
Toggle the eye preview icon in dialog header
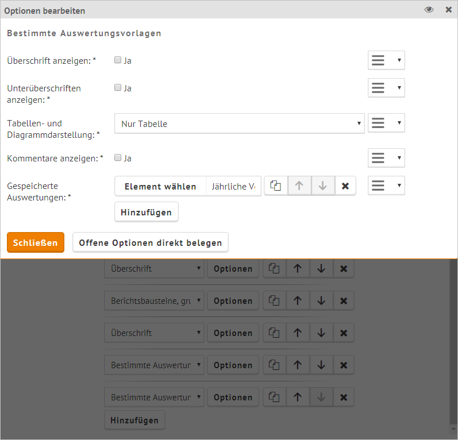(429, 10)
